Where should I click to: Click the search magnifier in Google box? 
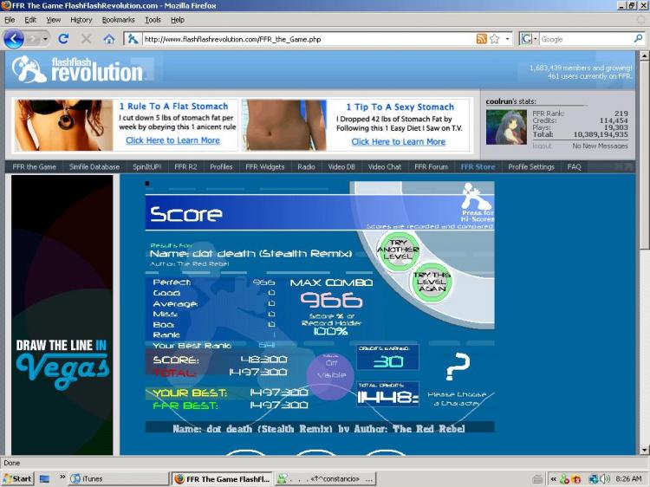639,38
